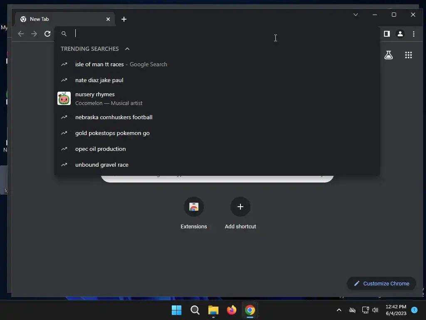Image resolution: width=426 pixels, height=320 pixels.
Task: Select 'opec oil production' suggestion
Action: (x=217, y=149)
